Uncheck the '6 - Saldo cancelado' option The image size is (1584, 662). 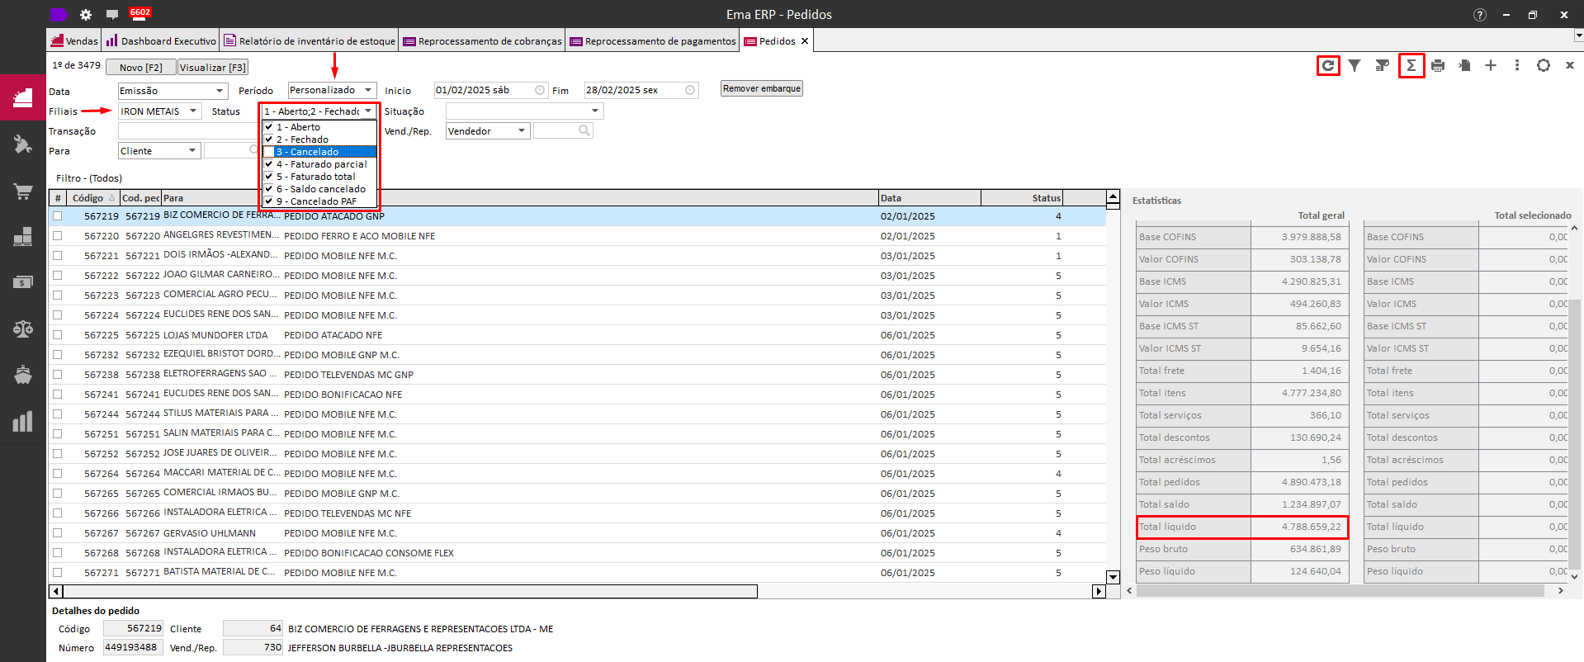[269, 189]
